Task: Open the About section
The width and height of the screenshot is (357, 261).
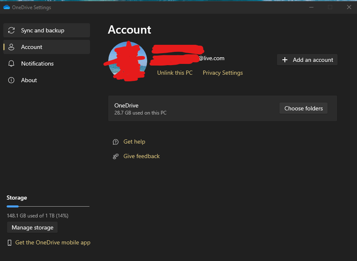Action: pyautogui.click(x=46, y=80)
